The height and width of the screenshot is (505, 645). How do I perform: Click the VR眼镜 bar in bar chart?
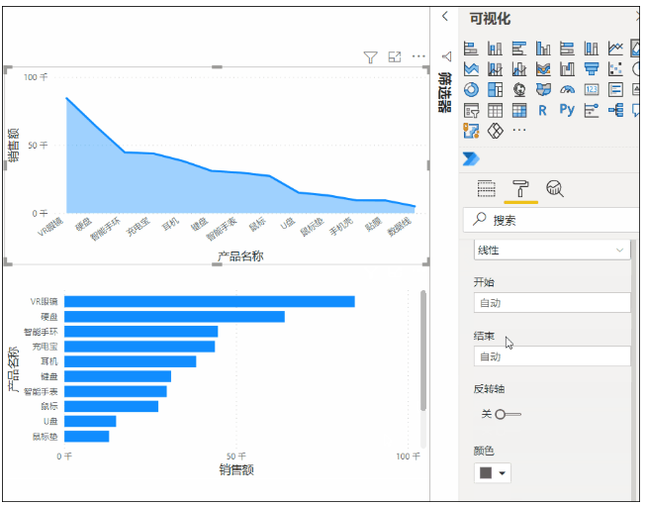(x=210, y=301)
